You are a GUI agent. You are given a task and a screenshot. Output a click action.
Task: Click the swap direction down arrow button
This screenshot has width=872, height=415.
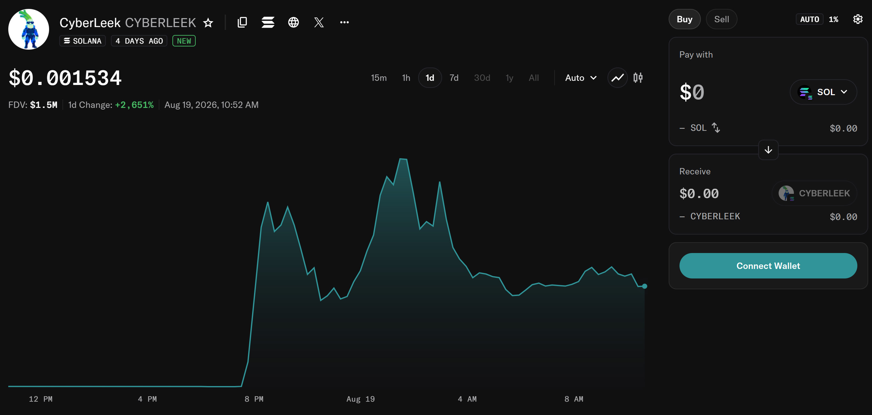coord(768,150)
